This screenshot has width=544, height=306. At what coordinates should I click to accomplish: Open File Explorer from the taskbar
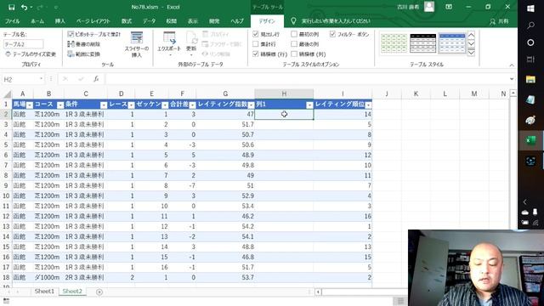pos(530,79)
